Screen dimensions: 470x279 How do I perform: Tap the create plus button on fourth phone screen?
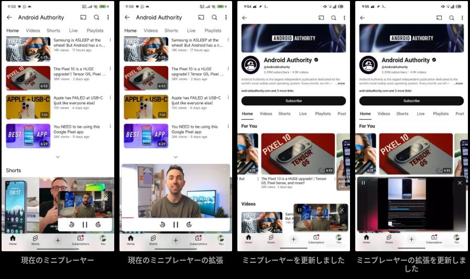(x=411, y=239)
